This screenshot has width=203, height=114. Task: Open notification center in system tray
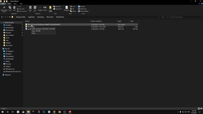click(200, 112)
